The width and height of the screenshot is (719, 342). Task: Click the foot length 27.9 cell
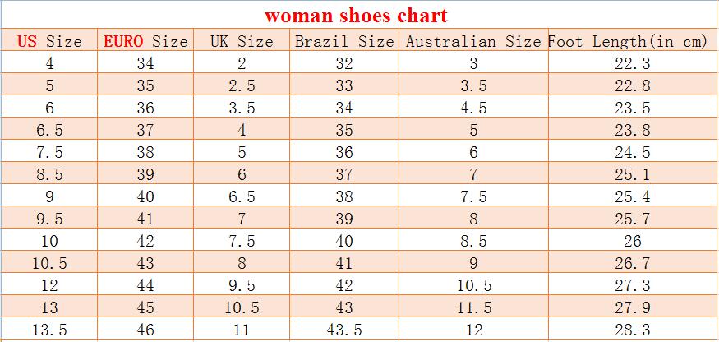632,308
